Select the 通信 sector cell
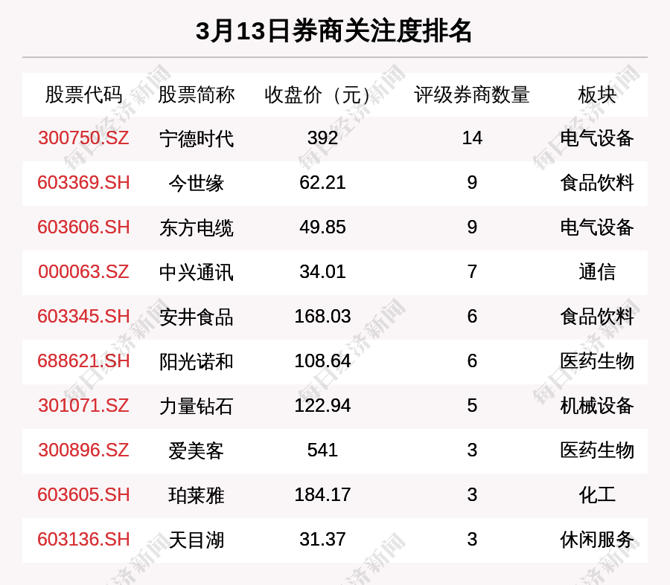 click(597, 272)
